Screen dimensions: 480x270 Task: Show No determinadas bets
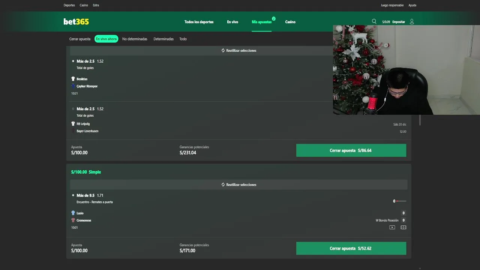[x=135, y=39]
